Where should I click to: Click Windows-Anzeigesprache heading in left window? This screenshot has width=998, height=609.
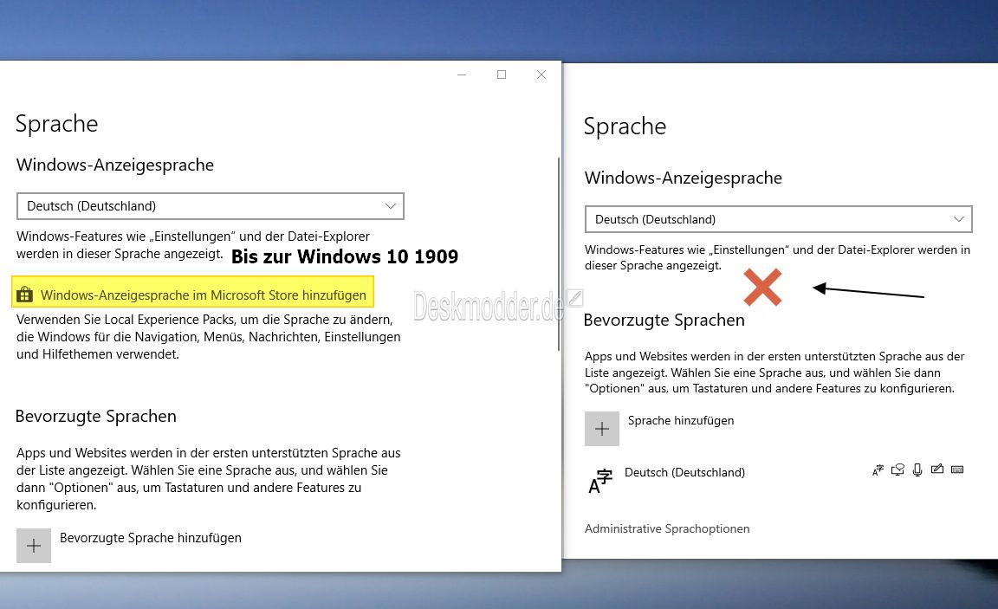tap(115, 165)
